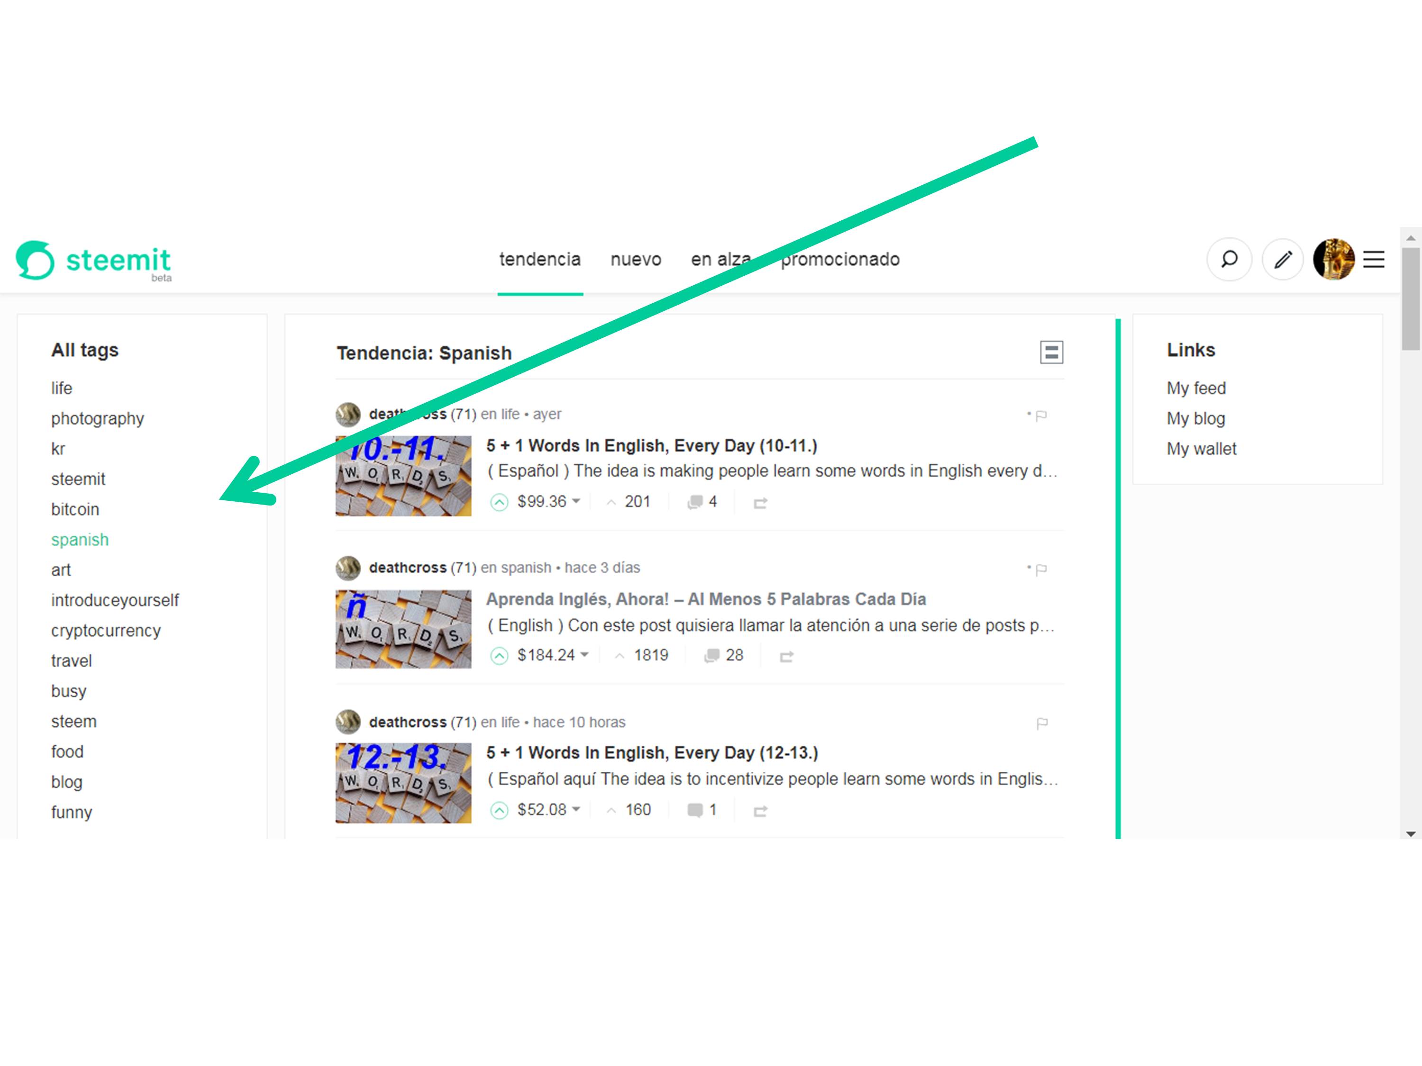Screen dimensions: 1422x1066
Task: Toggle the list layout view icon
Action: (x=1052, y=352)
